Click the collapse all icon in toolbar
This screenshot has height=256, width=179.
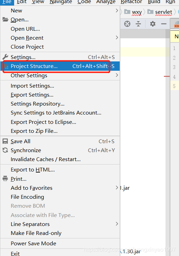pos(138,24)
